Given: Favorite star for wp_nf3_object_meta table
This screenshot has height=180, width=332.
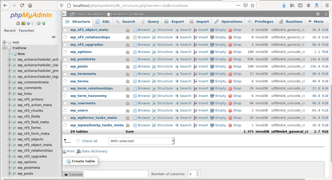Looking at the screenshot, I should point(128,30).
